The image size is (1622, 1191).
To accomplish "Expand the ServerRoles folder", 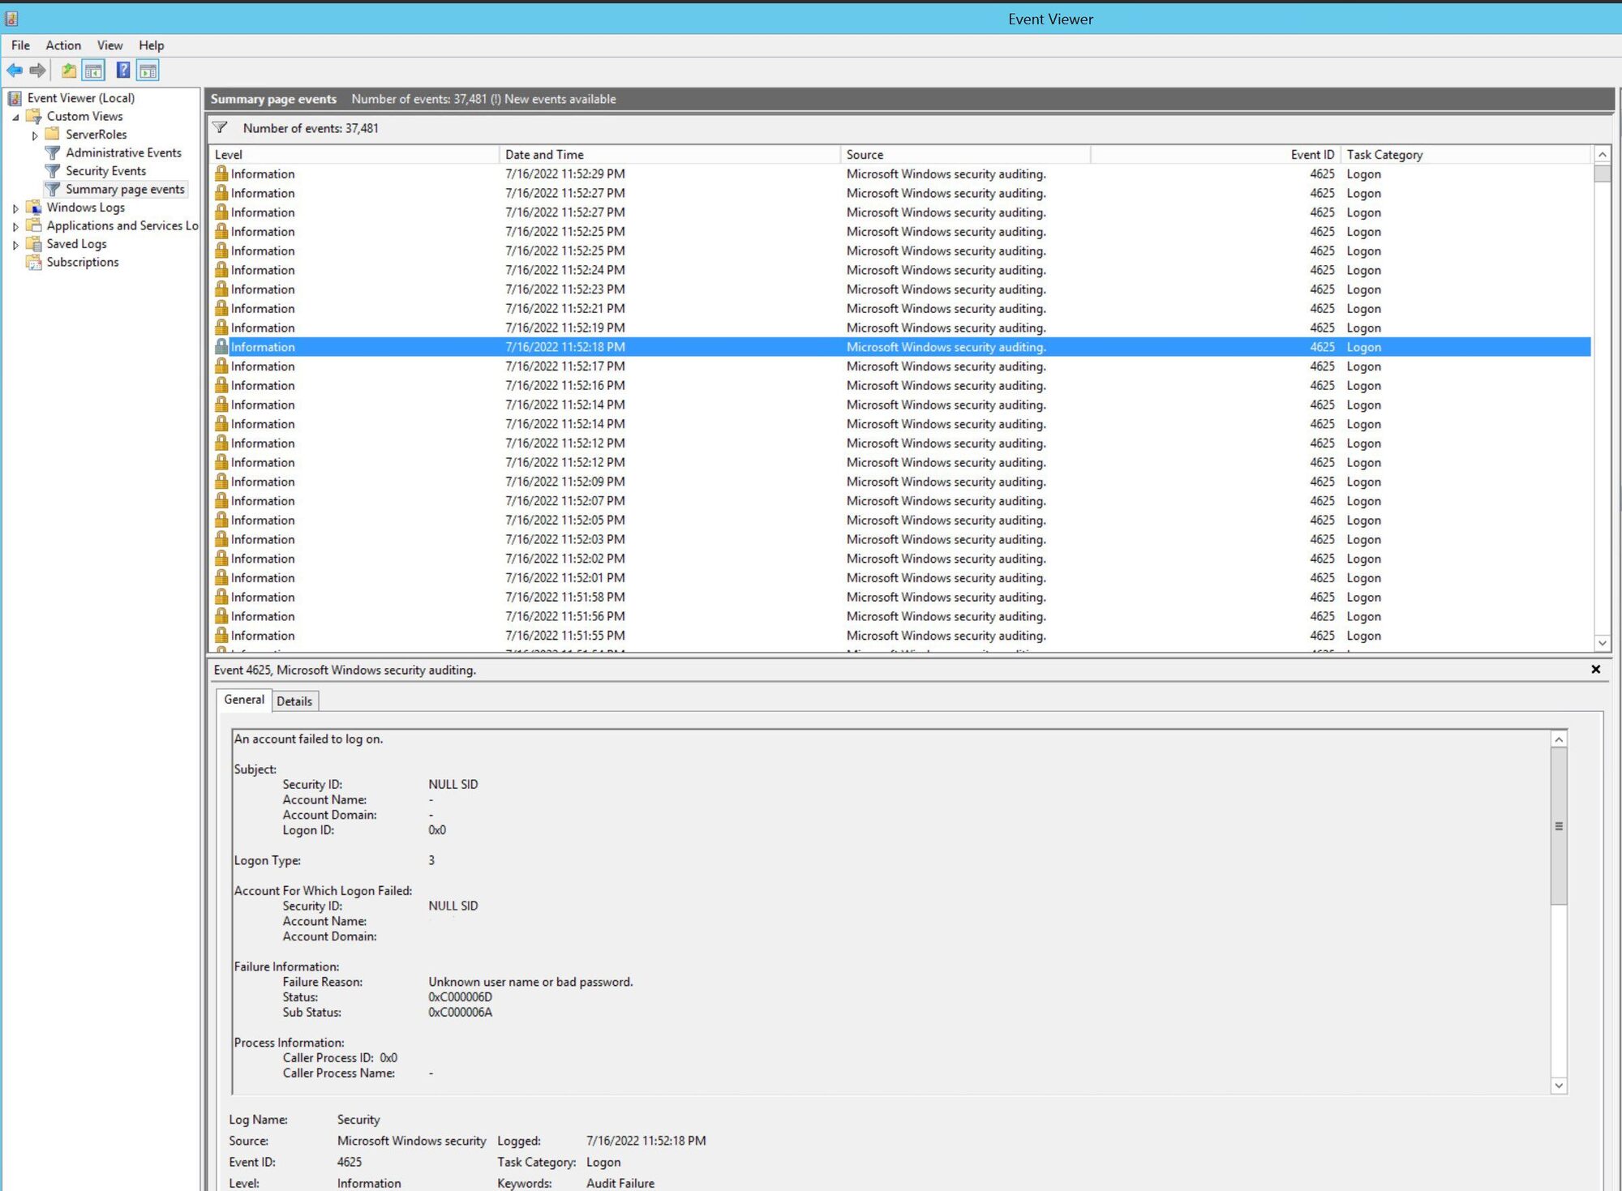I will click(35, 135).
